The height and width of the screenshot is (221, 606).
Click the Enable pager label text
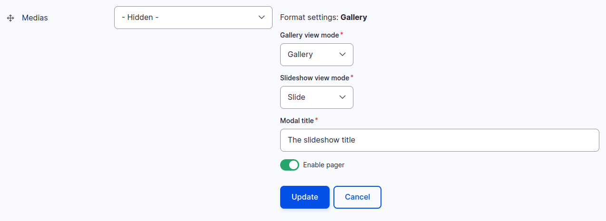click(x=323, y=165)
